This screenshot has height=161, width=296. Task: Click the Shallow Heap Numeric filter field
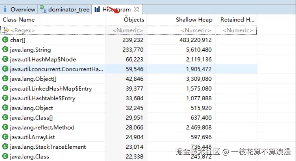tap(196, 30)
